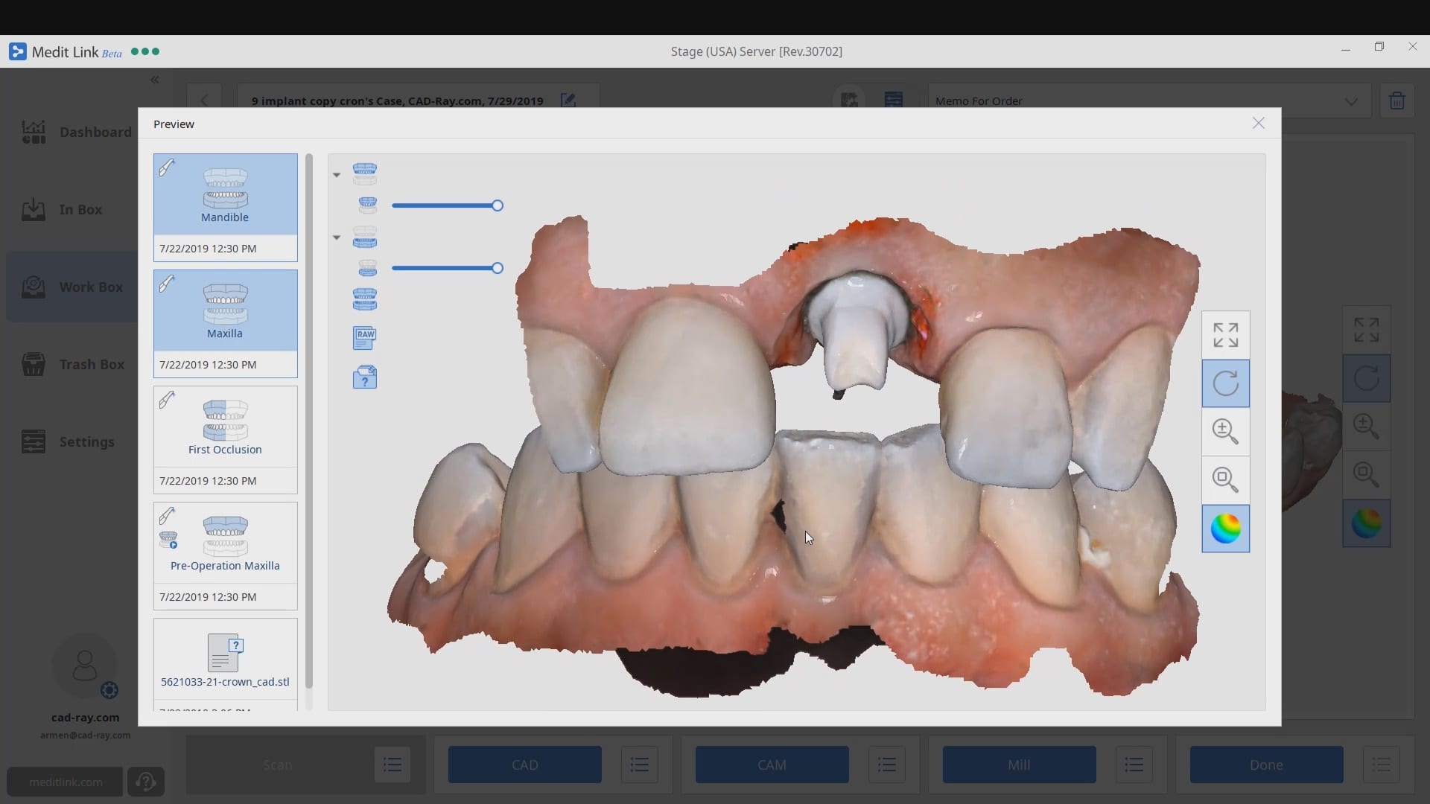Click the Done button

tap(1266, 765)
